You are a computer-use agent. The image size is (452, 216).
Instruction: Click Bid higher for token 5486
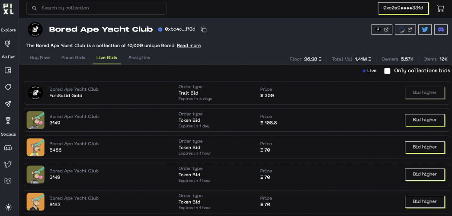[425, 147]
